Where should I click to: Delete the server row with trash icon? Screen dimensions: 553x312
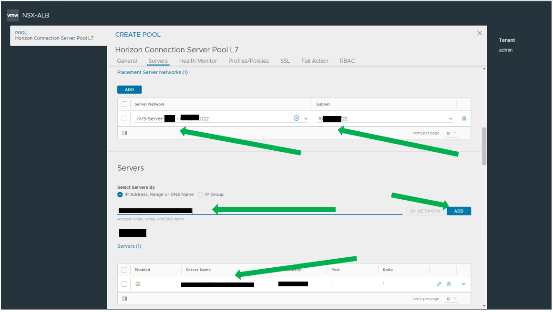point(449,284)
